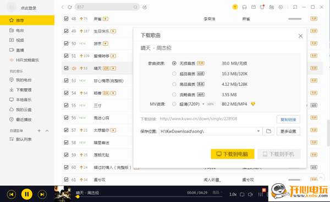Click the VIP diamond icon beside 80.2 MB/MP4
330x202 pixels.
[x=253, y=104]
